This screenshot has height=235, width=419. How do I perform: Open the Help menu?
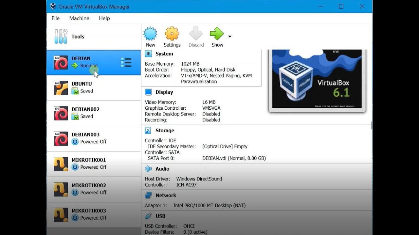coord(104,18)
